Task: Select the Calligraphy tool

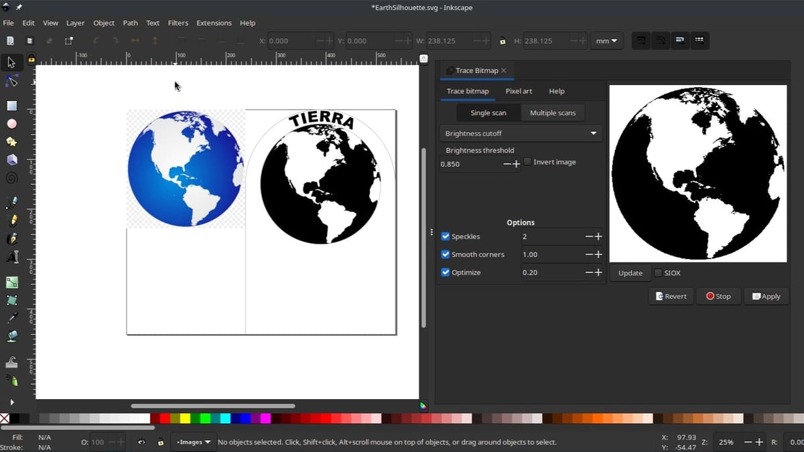Action: click(x=11, y=238)
